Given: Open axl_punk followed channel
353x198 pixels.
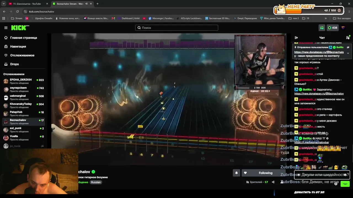Looking at the screenshot, I should (x=23, y=130).
